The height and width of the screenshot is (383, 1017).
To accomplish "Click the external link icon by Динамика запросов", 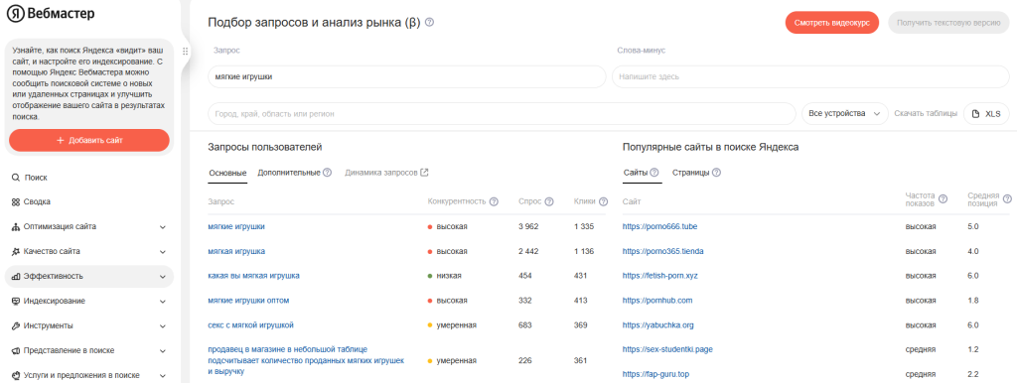I will click(424, 173).
